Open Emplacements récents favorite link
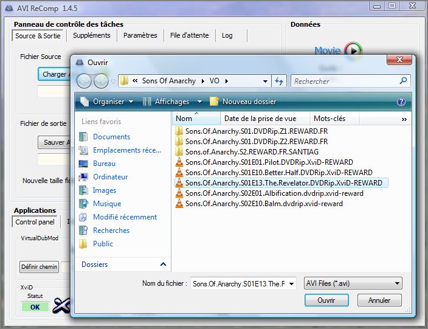This screenshot has width=428, height=329. (127, 150)
